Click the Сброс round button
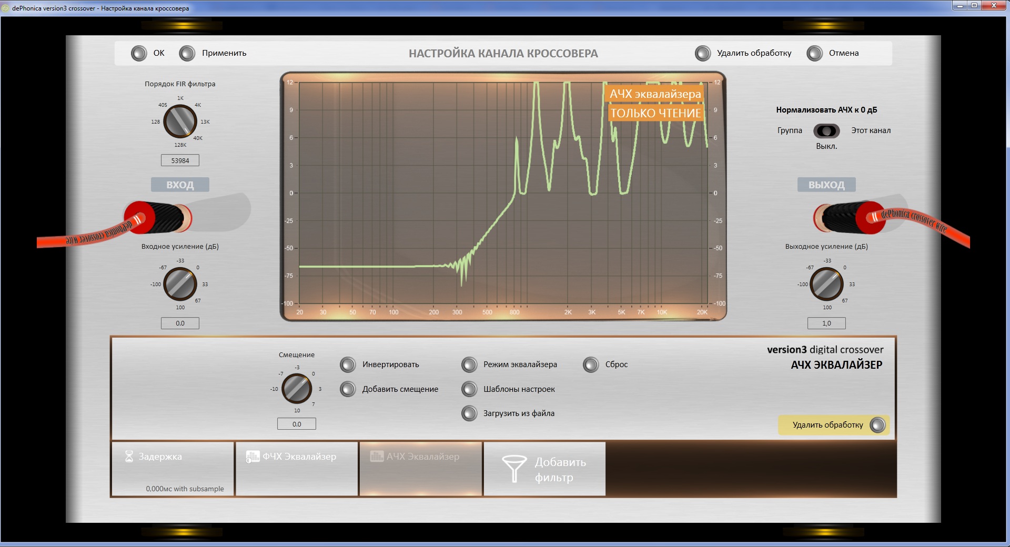This screenshot has width=1010, height=547. [591, 364]
